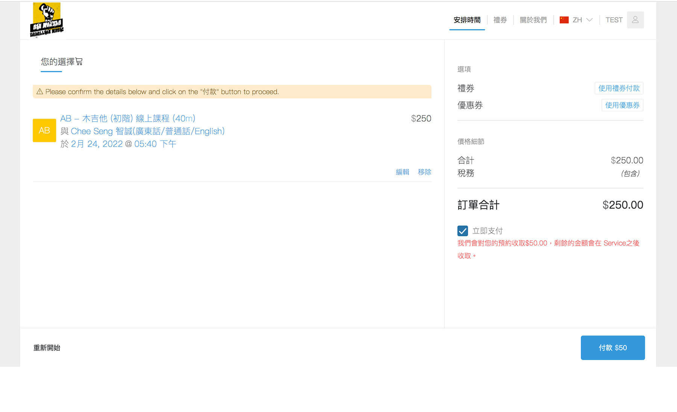This screenshot has height=412, width=677.
Task: Open the TEST account menu
Action: (x=614, y=20)
